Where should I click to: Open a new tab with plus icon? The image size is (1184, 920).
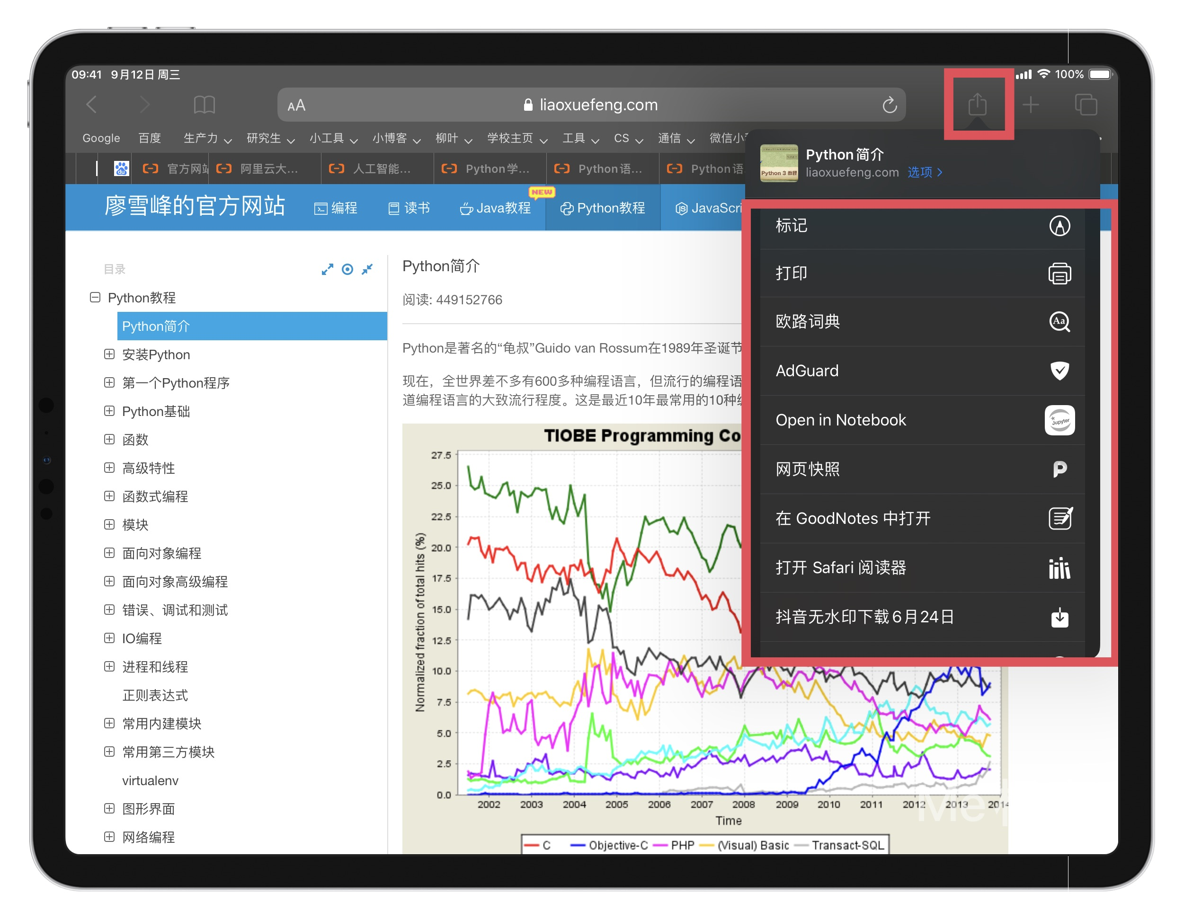[1030, 105]
